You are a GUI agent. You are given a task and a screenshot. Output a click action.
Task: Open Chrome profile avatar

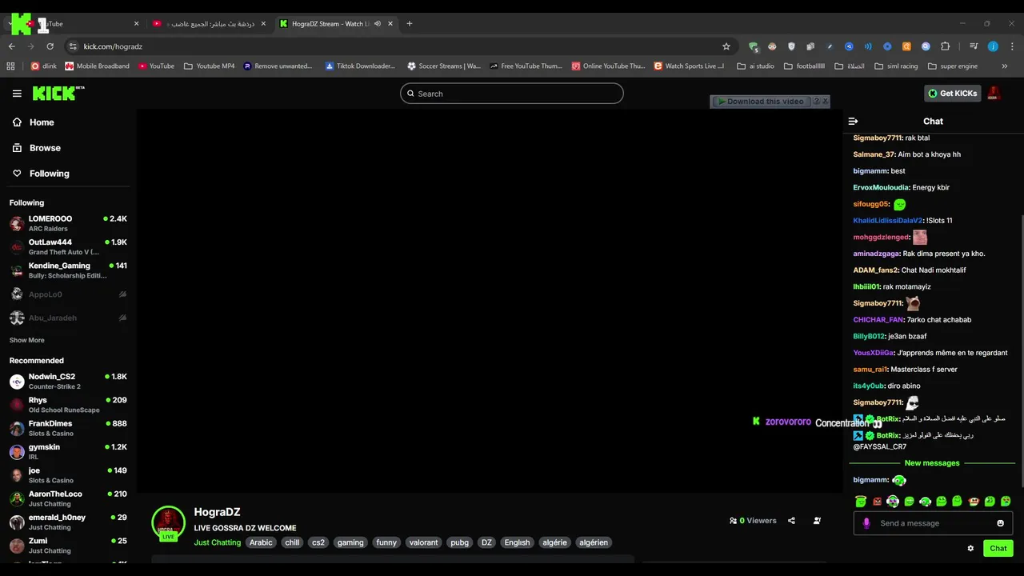point(993,46)
